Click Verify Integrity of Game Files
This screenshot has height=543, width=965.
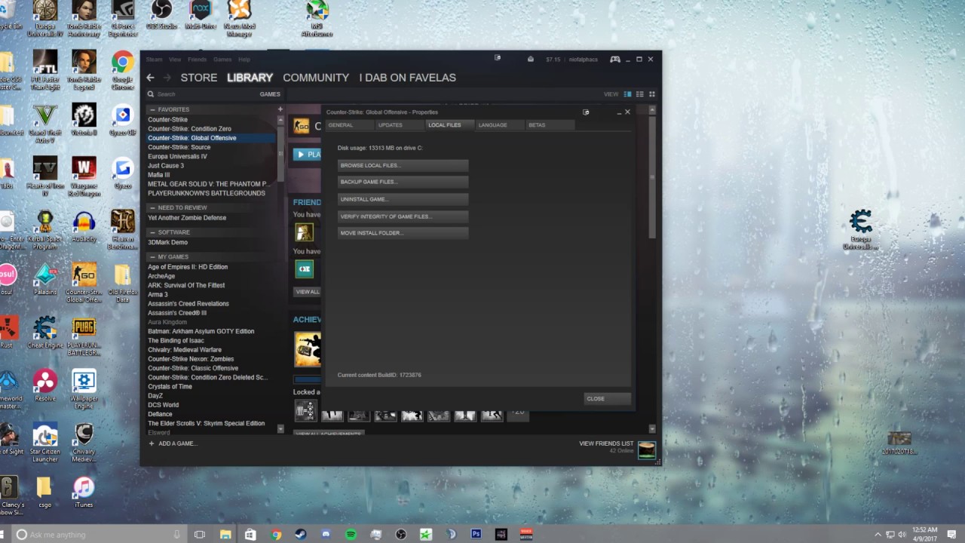[x=403, y=216]
